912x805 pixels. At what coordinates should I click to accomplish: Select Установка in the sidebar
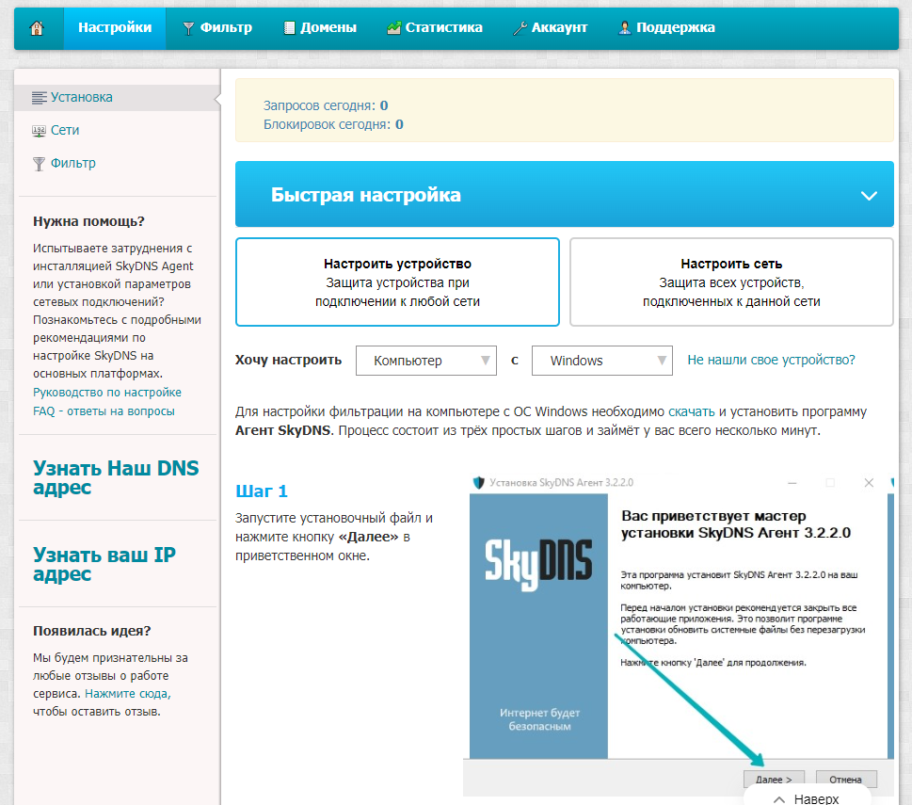(x=118, y=98)
